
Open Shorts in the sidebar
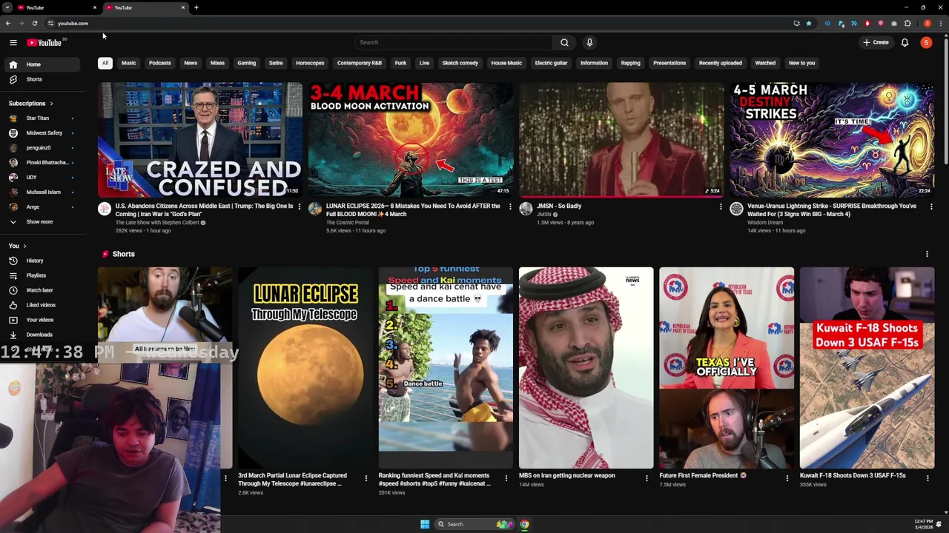coord(41,79)
